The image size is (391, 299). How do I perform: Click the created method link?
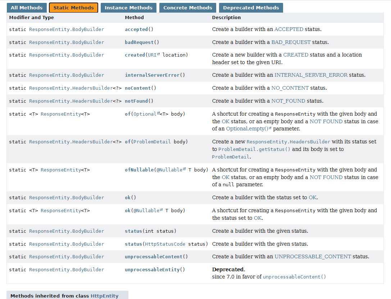click(135, 55)
